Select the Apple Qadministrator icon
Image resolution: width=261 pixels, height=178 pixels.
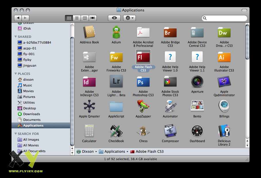tap(224, 82)
